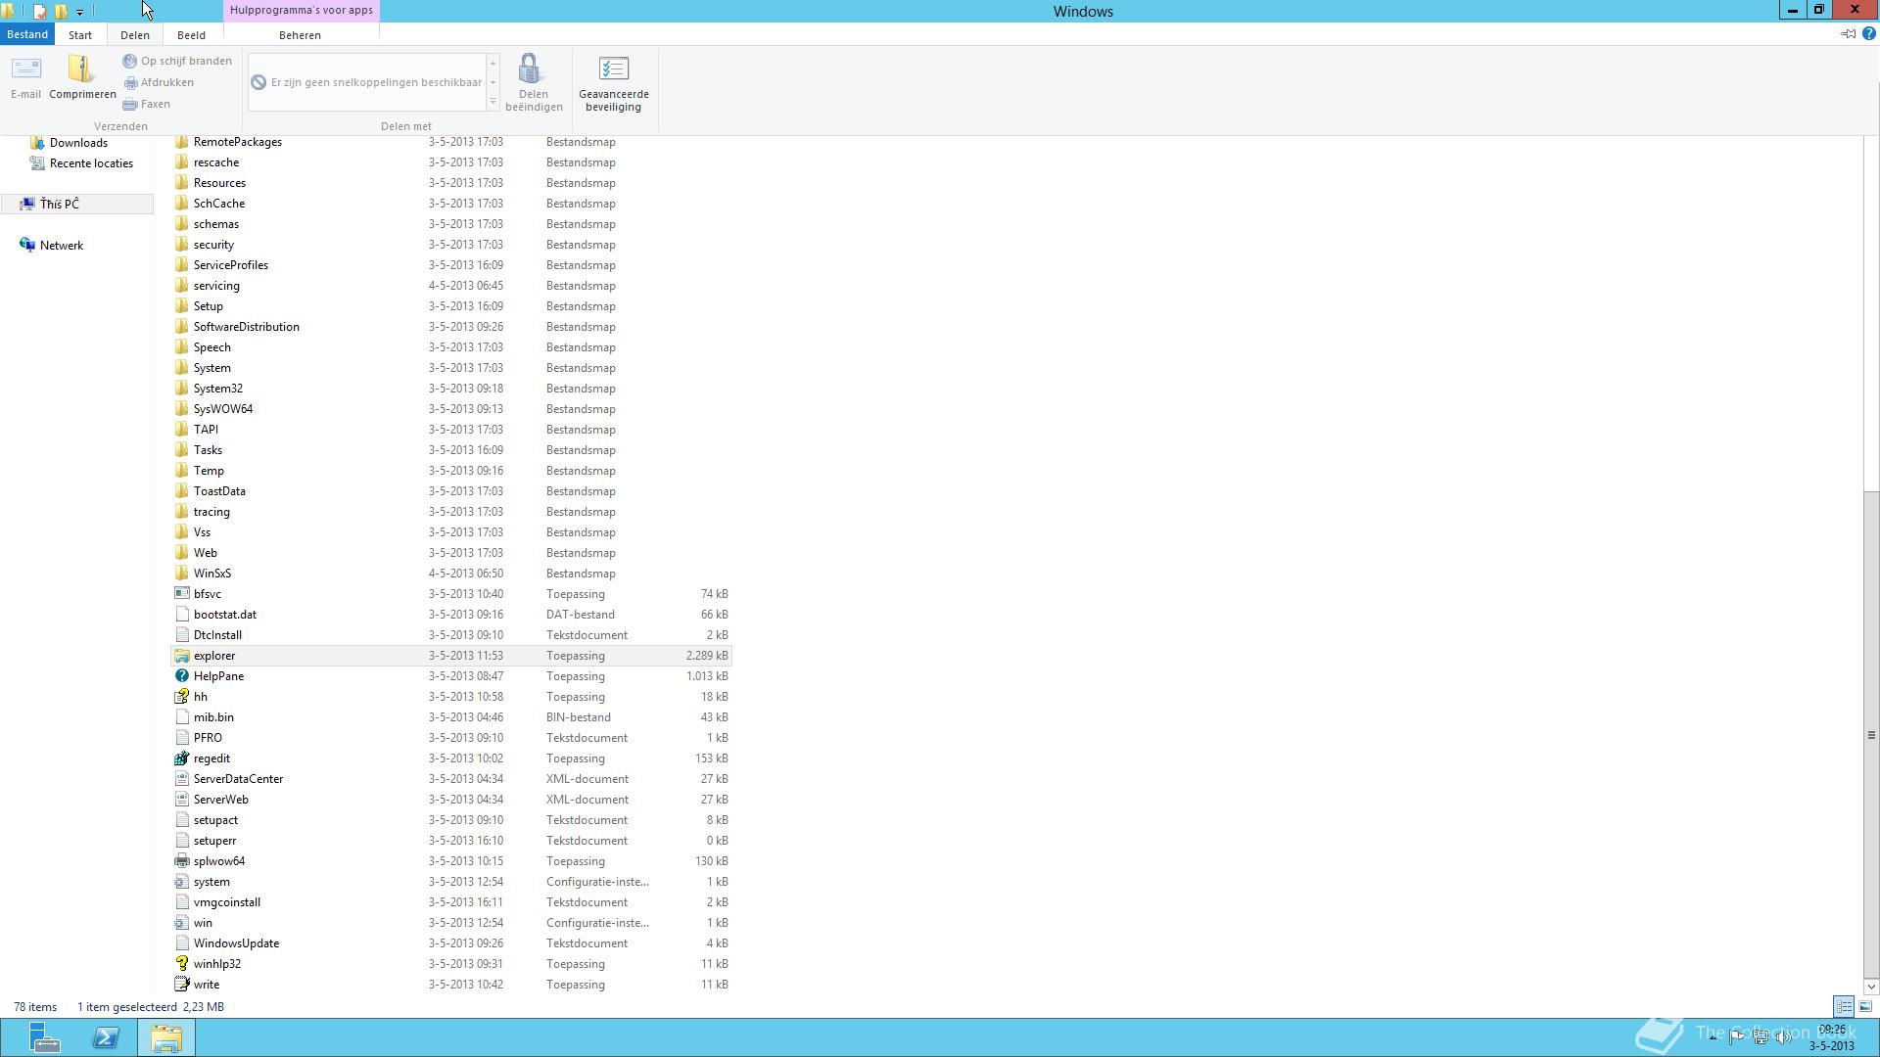Collapse the ribbon with the pin icon

coord(1848,34)
